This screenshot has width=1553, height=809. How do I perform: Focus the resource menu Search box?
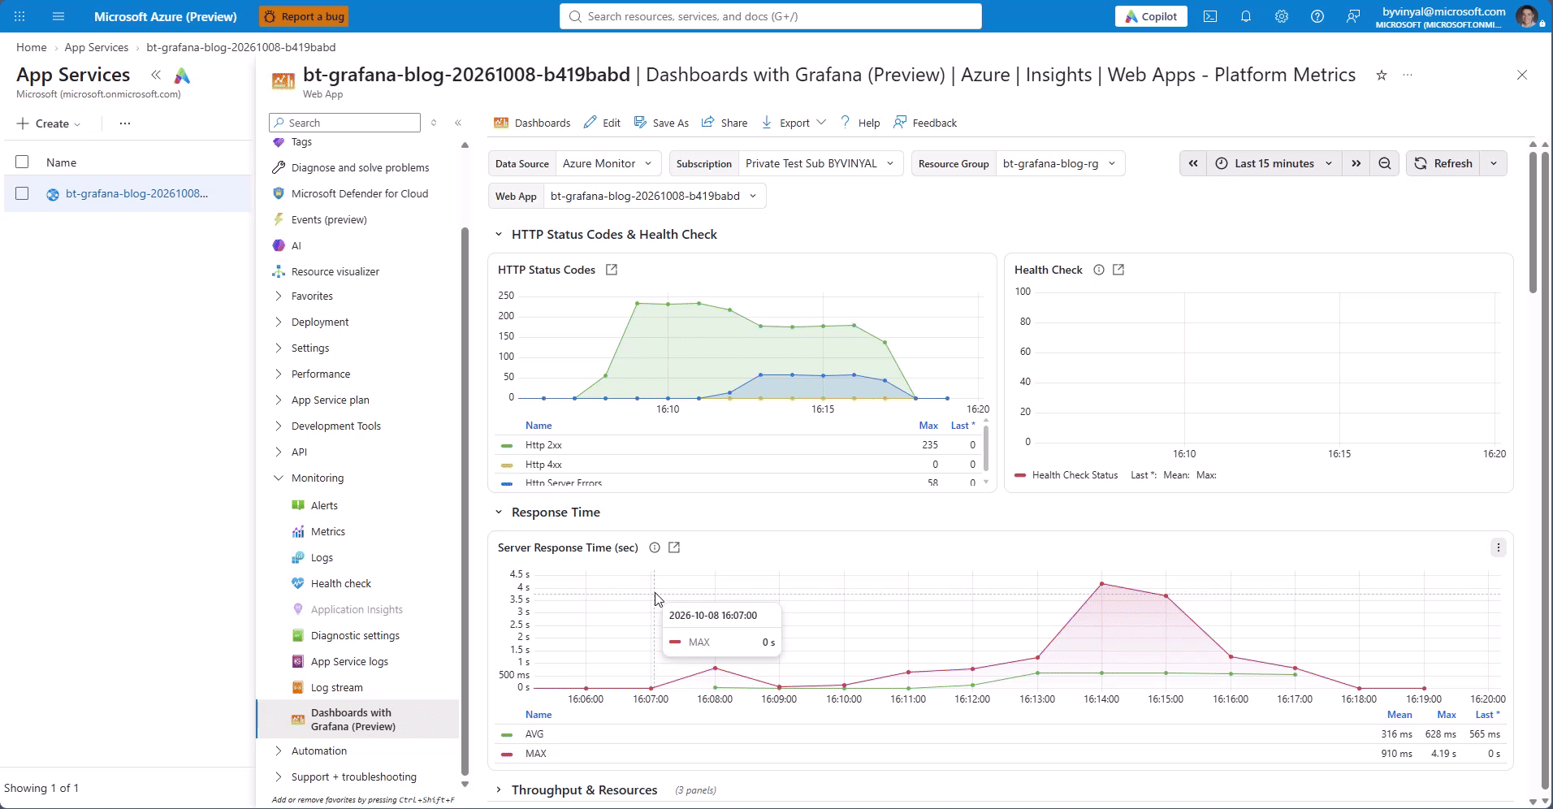click(x=344, y=123)
